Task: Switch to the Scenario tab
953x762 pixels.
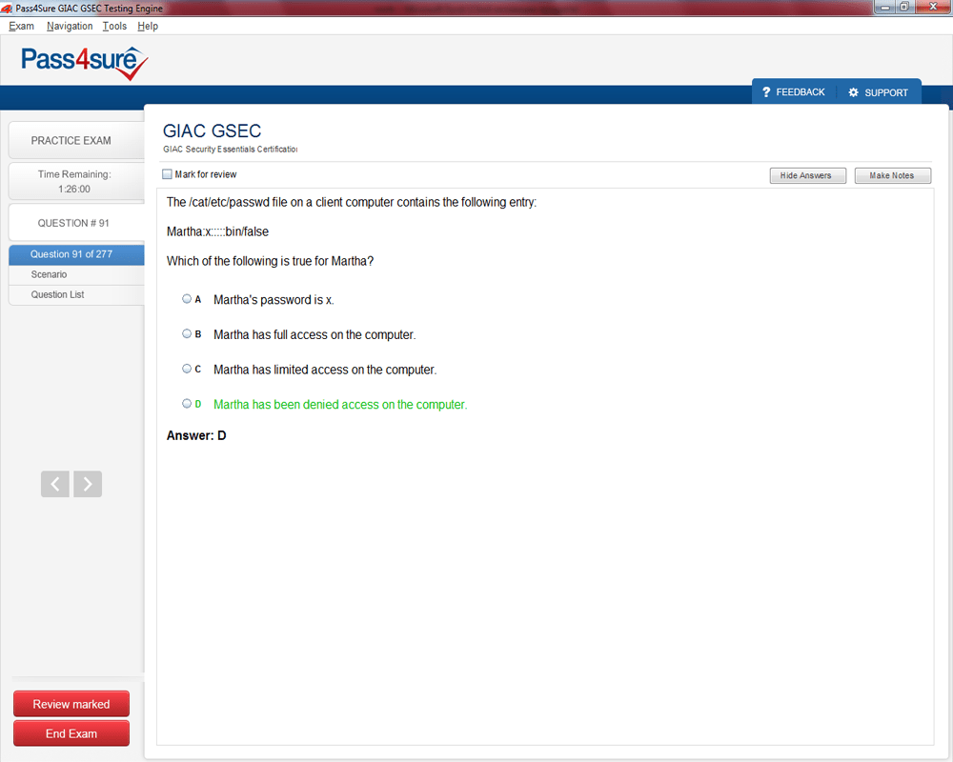Action: click(76, 274)
